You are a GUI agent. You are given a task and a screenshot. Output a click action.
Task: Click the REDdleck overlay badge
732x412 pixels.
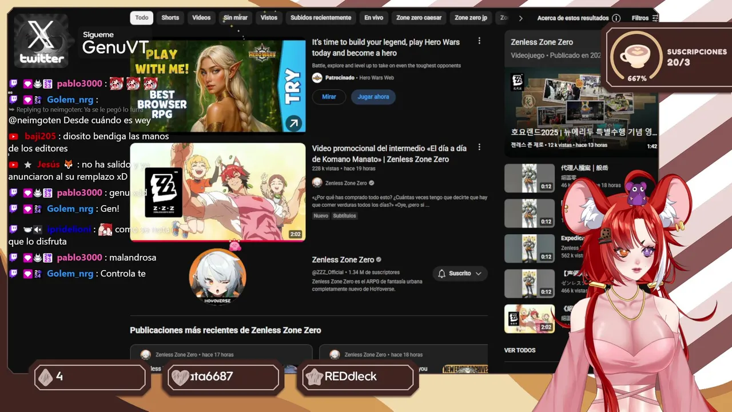point(357,377)
